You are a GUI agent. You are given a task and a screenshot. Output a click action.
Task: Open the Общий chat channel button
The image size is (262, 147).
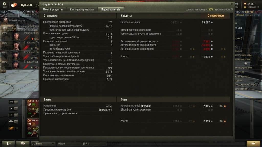point(69,143)
